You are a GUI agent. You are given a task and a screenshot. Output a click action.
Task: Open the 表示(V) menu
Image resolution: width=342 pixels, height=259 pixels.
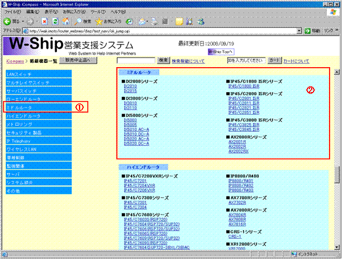pyautogui.click(x=51, y=12)
